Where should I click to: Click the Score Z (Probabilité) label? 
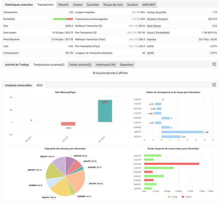[x=158, y=32]
